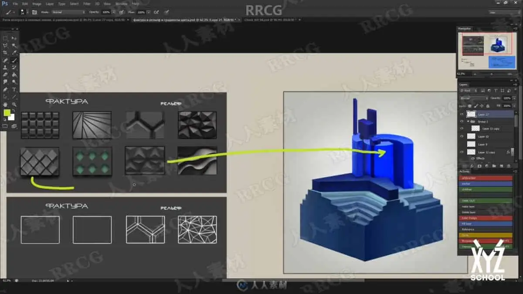This screenshot has width=523, height=294.
Task: Select the Rectangular Marquee tool
Action: click(5, 38)
